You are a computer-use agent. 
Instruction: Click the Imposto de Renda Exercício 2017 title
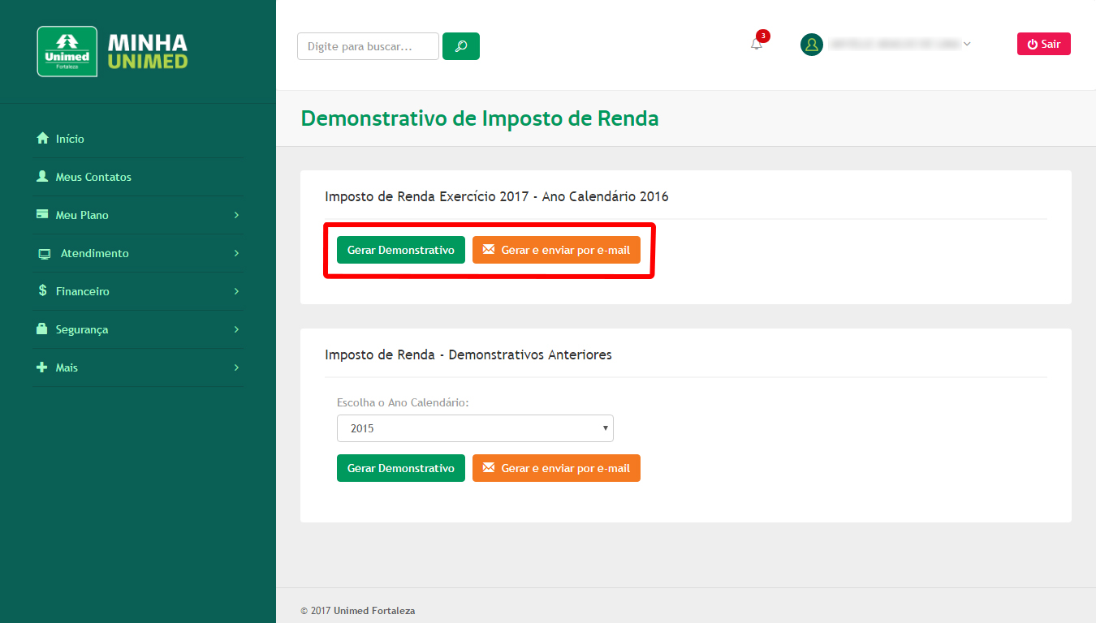pyautogui.click(x=497, y=196)
